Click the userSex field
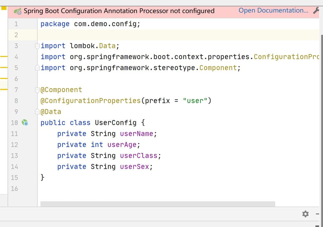323x227 pixels. (x=134, y=167)
